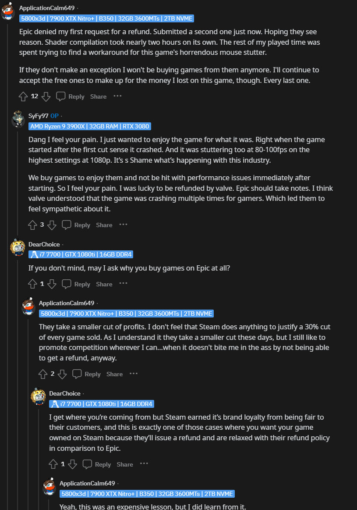Open DearChoice's profile from first comment

44,244
